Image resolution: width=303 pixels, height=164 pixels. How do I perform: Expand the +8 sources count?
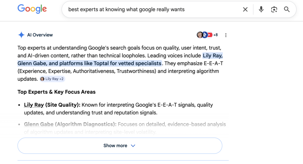tap(215, 35)
